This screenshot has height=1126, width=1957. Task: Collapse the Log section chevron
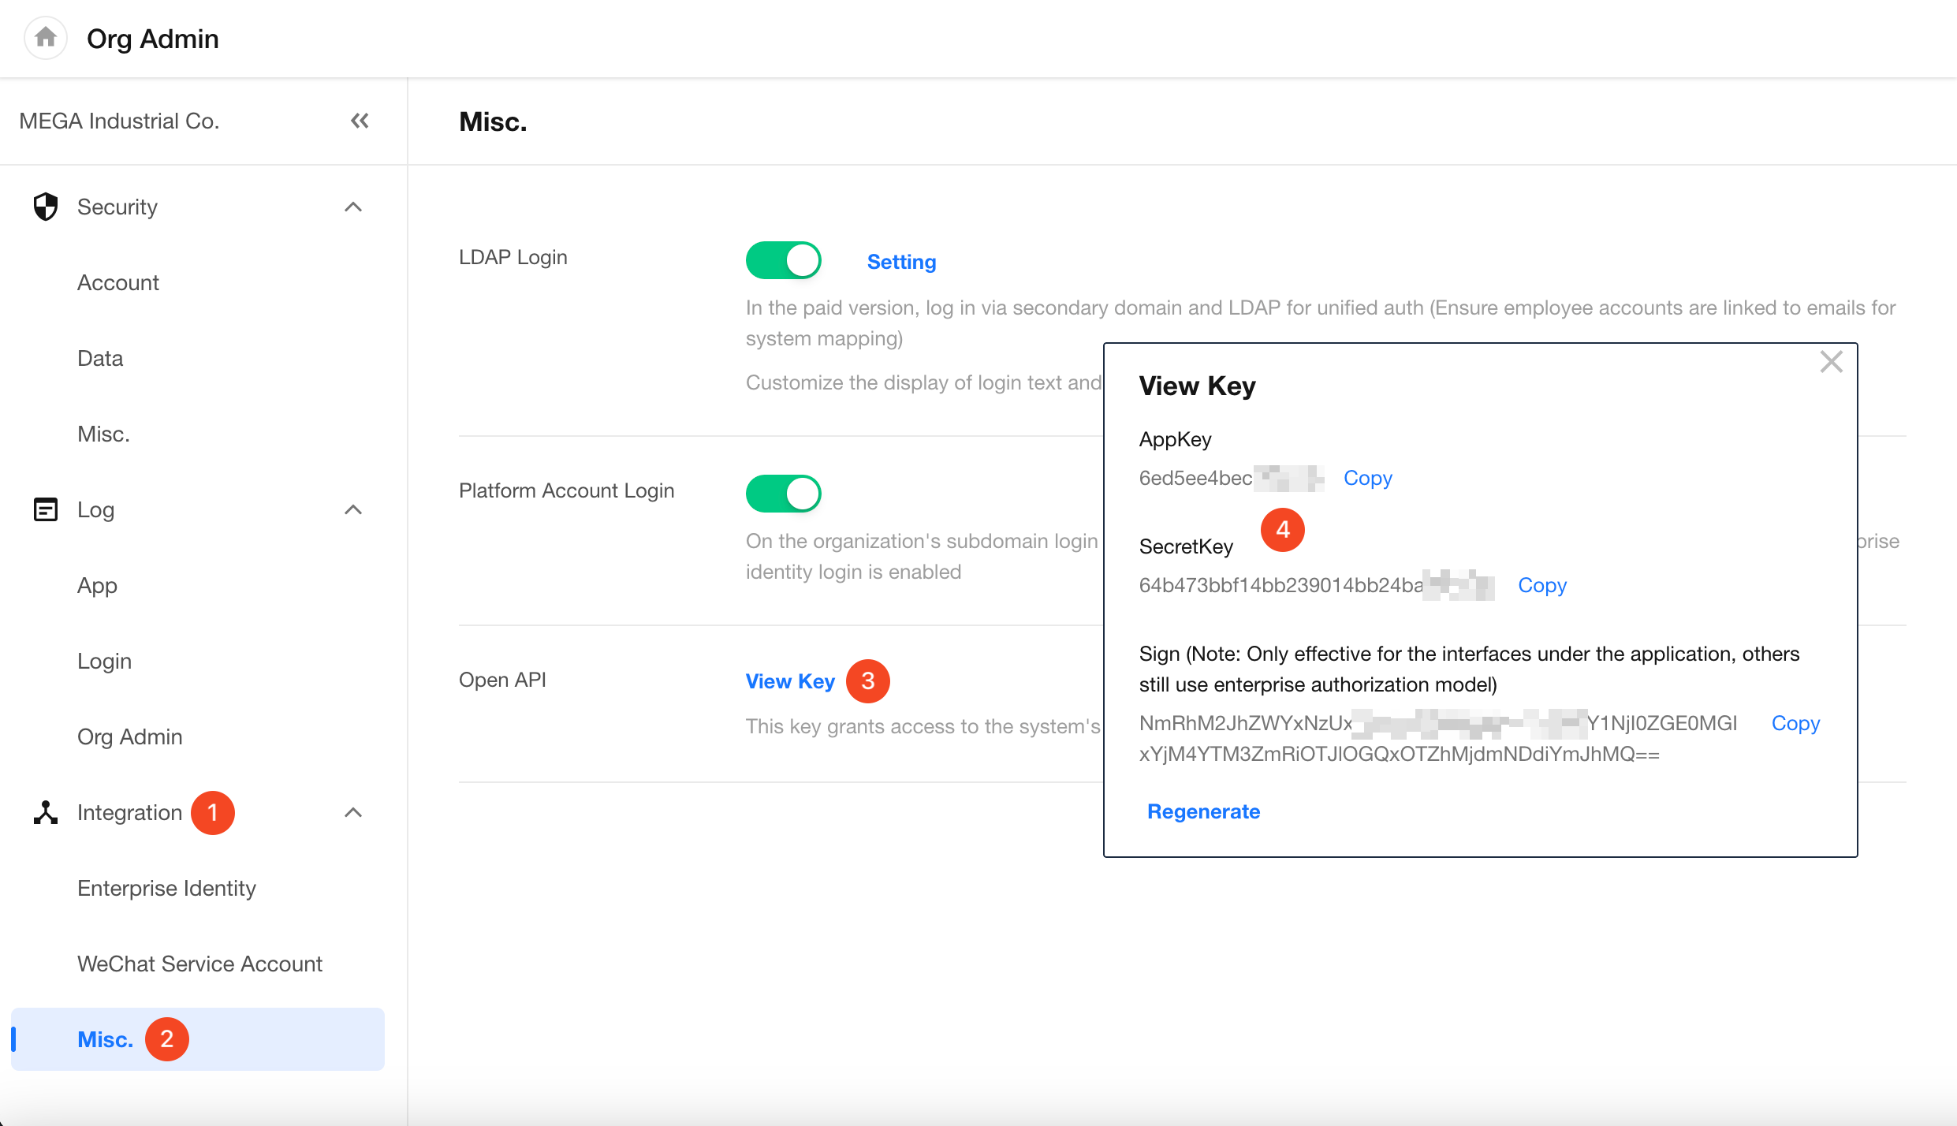pos(353,509)
